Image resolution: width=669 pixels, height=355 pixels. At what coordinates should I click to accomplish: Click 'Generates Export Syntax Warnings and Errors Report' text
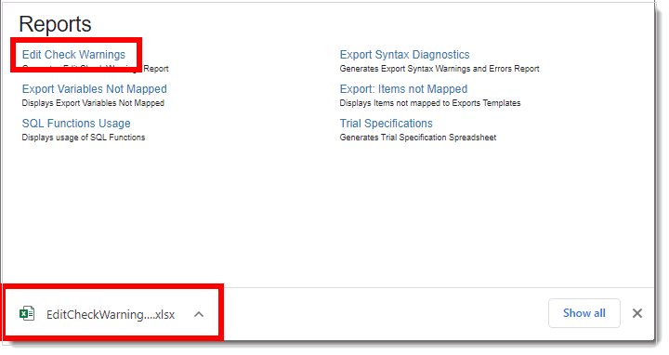pos(439,69)
